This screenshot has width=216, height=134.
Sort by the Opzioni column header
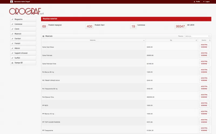pyautogui.click(x=204, y=40)
